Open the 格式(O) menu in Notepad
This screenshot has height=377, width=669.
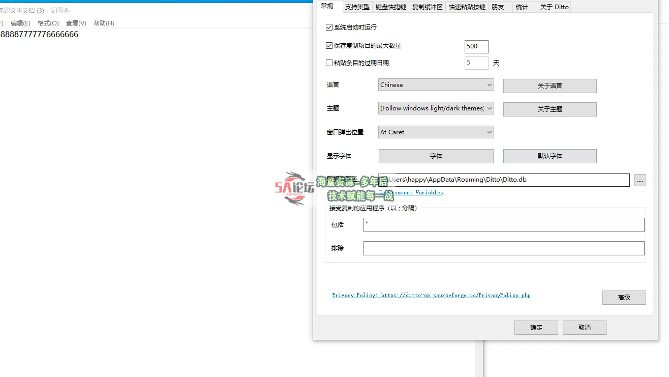tap(48, 23)
